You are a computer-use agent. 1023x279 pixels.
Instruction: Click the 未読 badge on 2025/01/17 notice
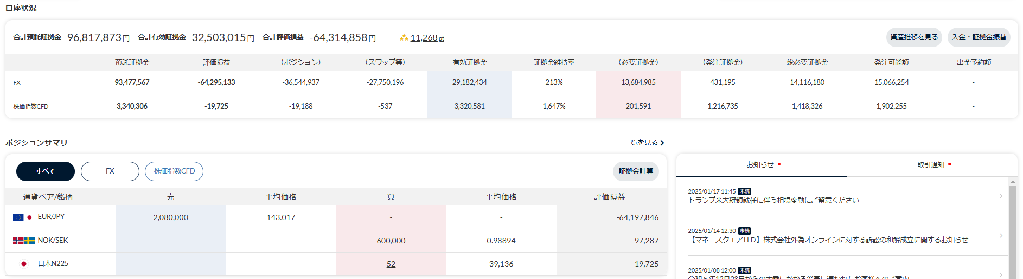(x=744, y=191)
